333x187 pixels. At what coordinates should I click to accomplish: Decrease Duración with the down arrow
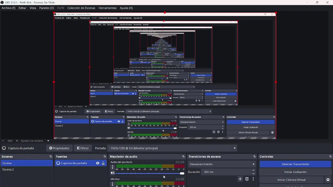[x=254, y=173]
